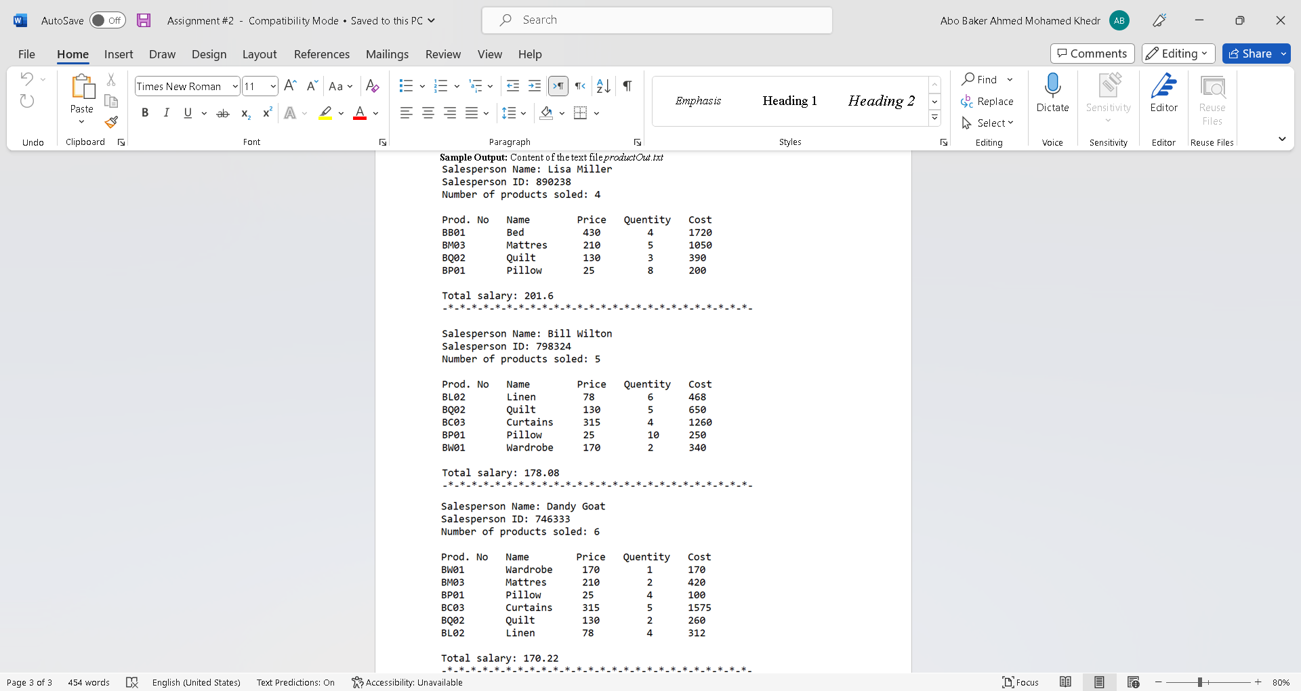Open the Editing mode dropdown
This screenshot has height=691, width=1301.
(x=1178, y=54)
